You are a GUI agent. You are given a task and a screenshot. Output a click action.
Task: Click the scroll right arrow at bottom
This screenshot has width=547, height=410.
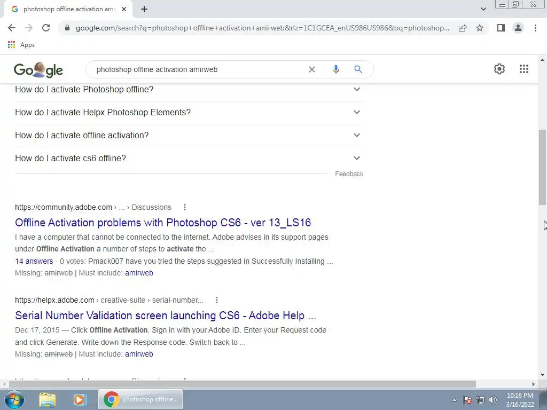click(534, 384)
